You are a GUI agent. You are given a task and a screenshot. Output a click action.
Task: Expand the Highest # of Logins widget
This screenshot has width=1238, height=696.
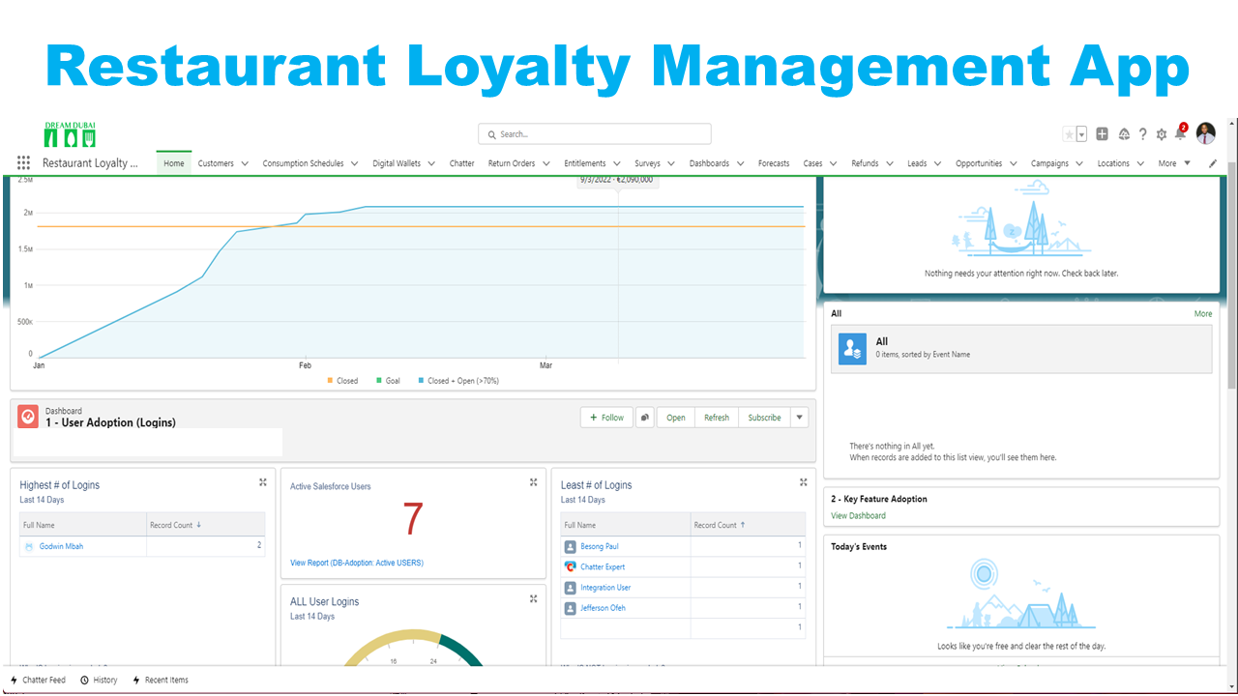click(x=262, y=481)
